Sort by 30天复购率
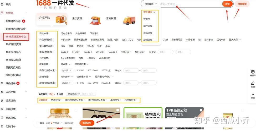Screen dimensions: 256x131 pyautogui.click(x=131, y=100)
